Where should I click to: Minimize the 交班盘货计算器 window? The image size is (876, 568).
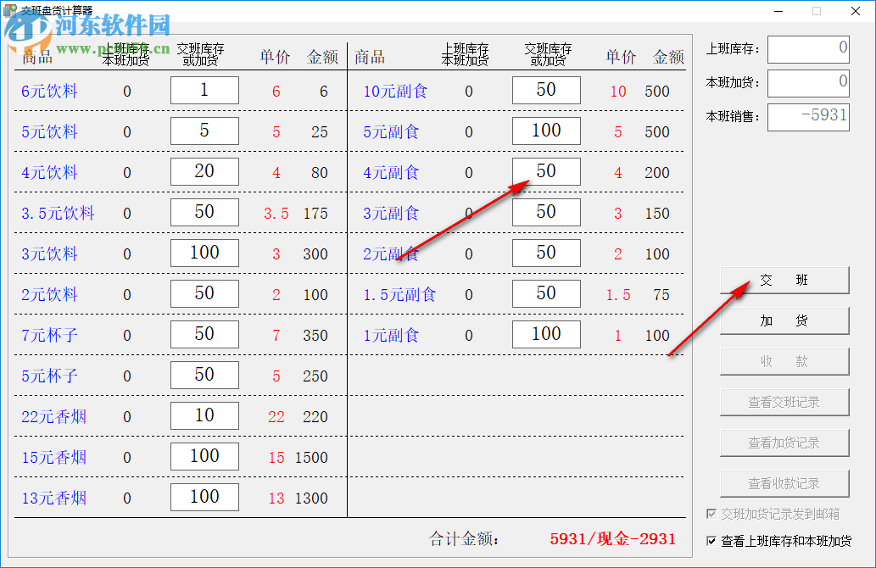coord(777,11)
